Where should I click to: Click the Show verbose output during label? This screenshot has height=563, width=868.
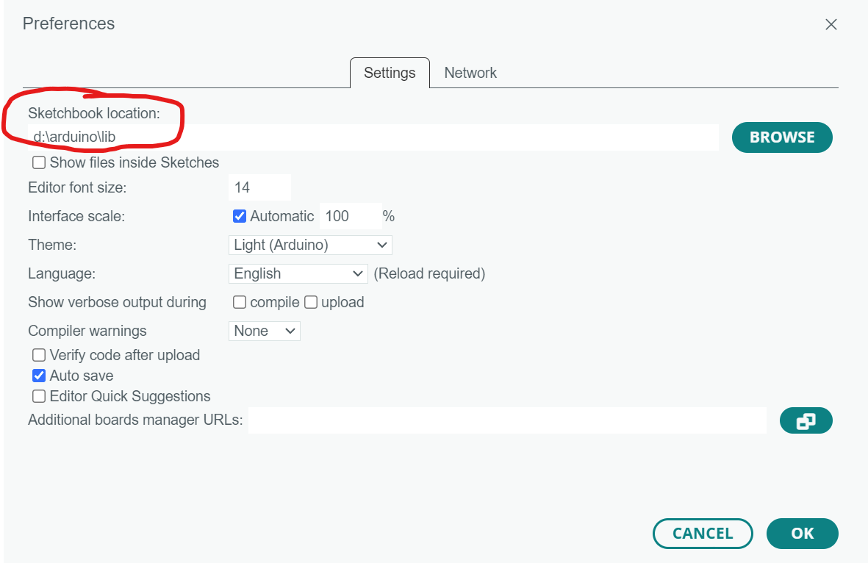click(x=118, y=302)
